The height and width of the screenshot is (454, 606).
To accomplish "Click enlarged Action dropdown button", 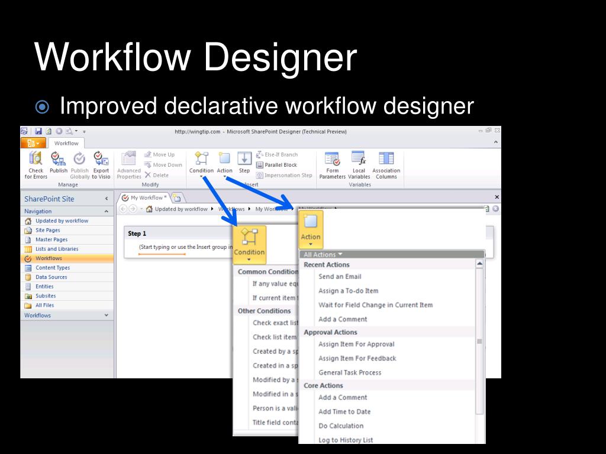I will (x=311, y=229).
